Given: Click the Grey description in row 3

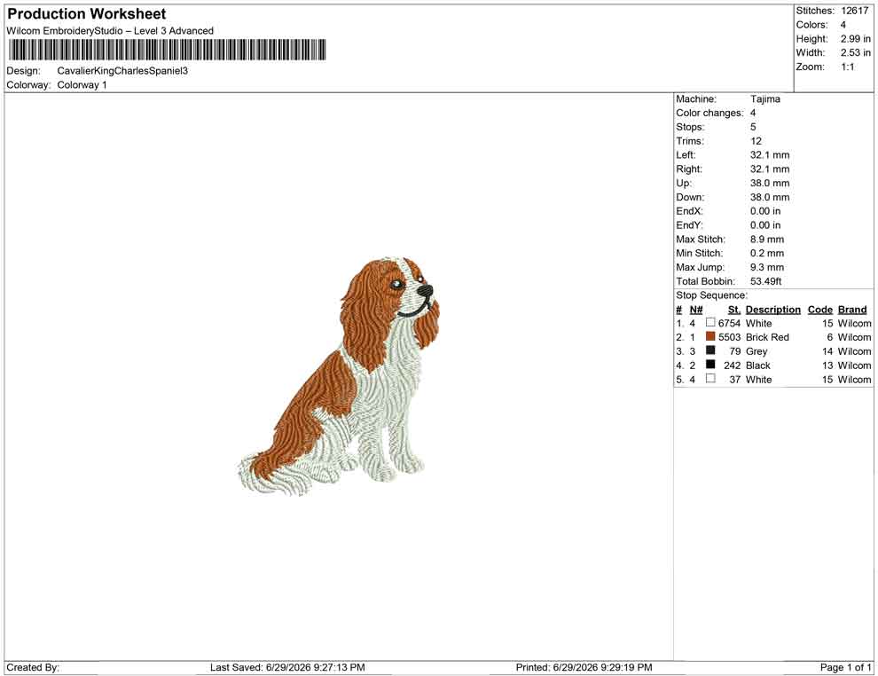Looking at the screenshot, I should 756,351.
